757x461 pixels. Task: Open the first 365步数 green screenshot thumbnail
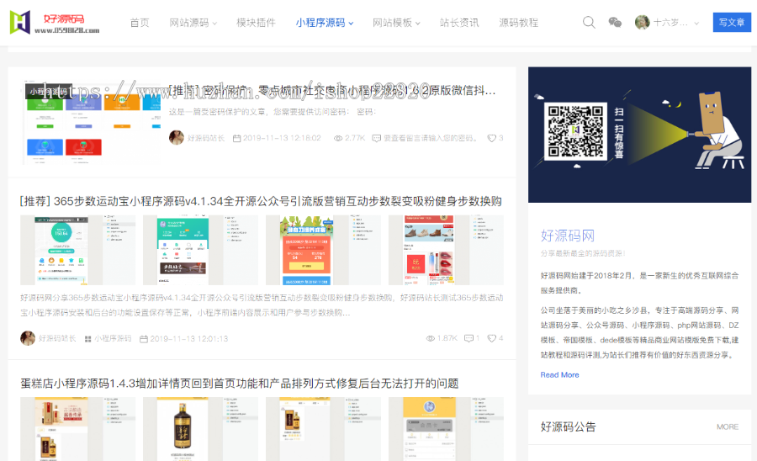click(x=77, y=250)
